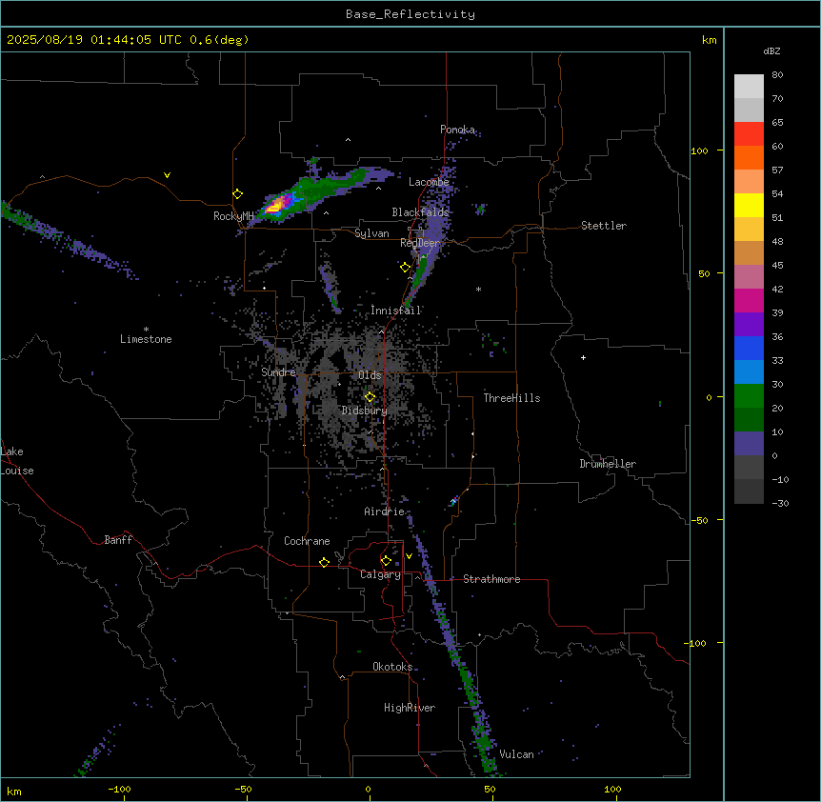This screenshot has width=821, height=802.
Task: Click the Cochrane city label
Action: 307,541
